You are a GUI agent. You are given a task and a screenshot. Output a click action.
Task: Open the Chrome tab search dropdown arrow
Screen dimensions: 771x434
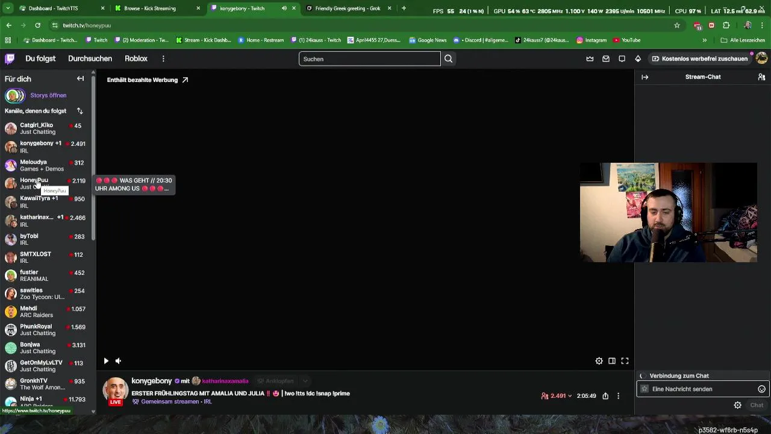8,8
